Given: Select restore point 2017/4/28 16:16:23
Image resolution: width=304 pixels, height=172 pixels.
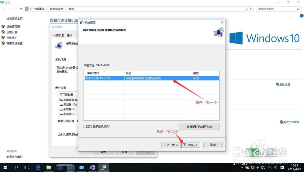Looking at the screenshot, I should 152,78.
